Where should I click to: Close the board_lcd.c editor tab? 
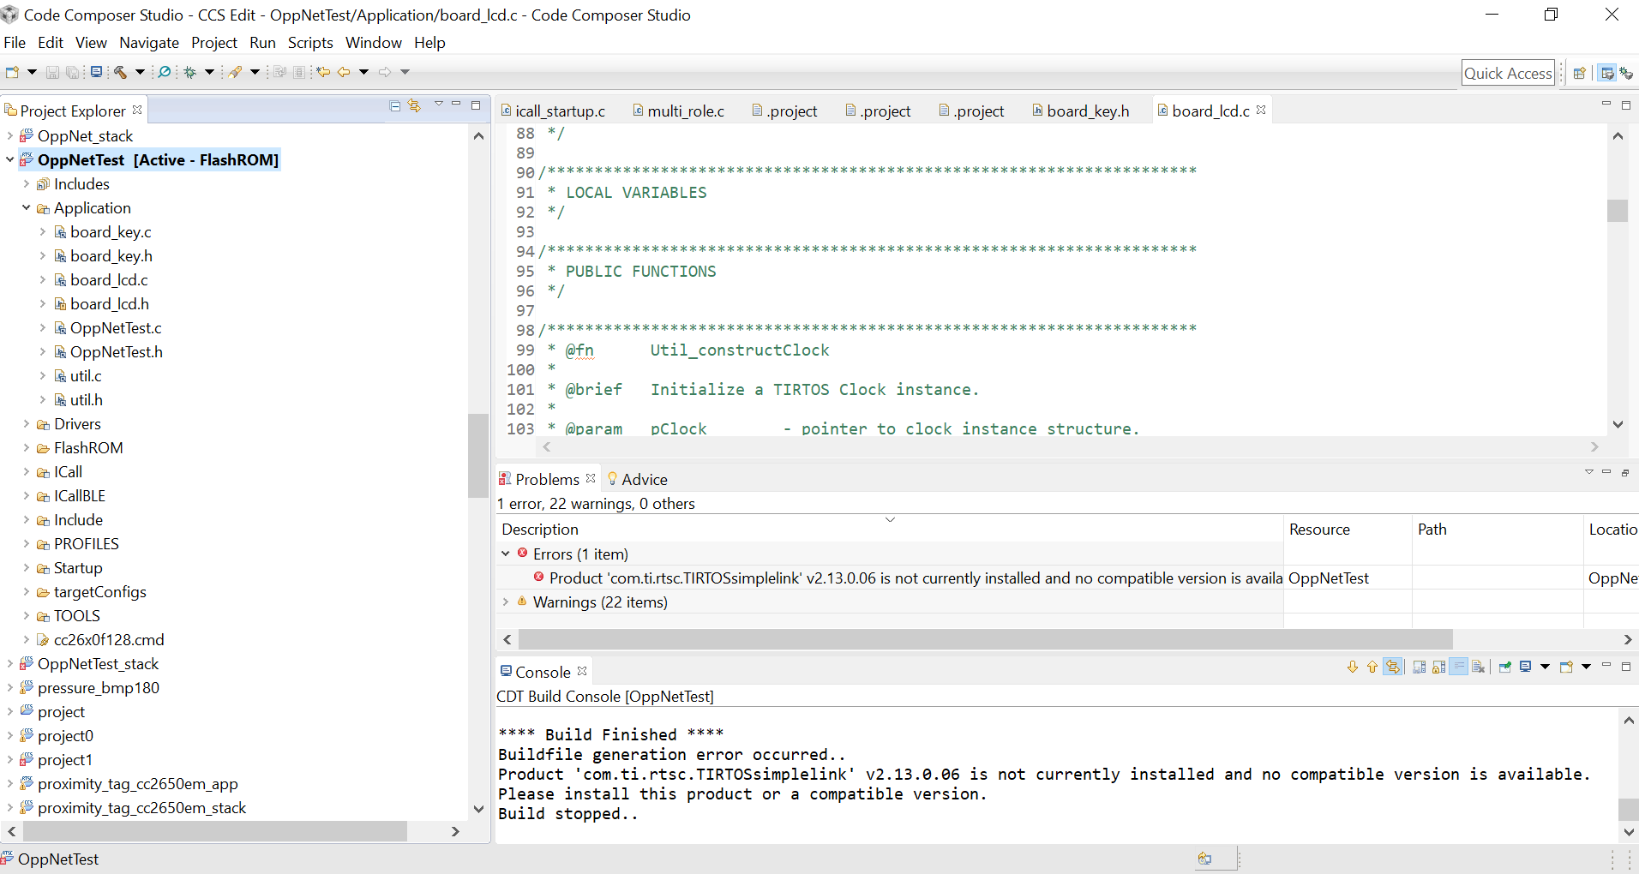coord(1261,110)
